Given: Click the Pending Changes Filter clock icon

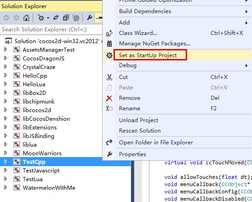Looking at the screenshot, I should 41,18.
